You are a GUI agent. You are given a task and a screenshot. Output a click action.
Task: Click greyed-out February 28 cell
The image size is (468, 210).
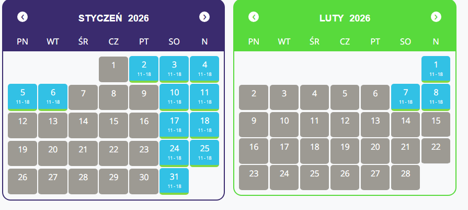pos(405,177)
